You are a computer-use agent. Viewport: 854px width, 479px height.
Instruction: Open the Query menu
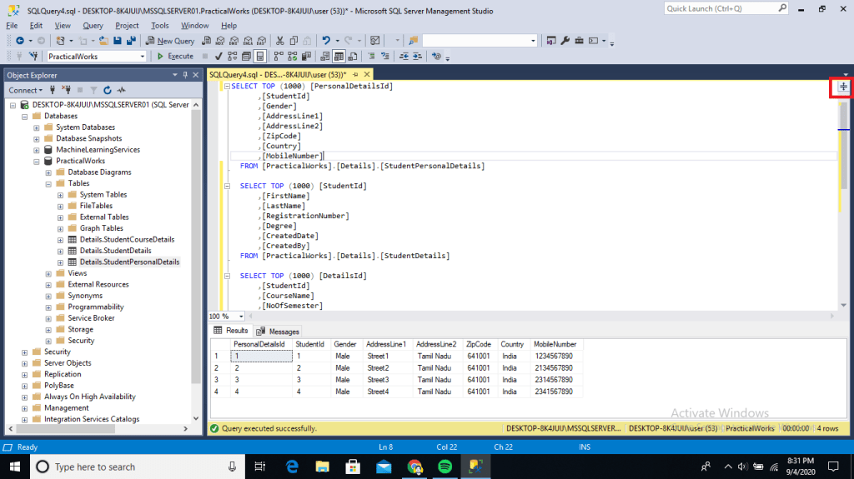(x=93, y=26)
